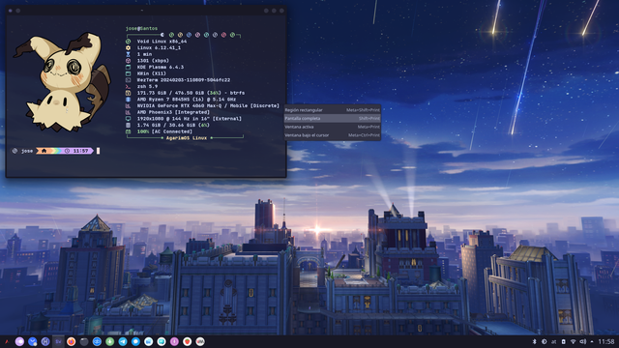Viewport: 619px width, 348px height.
Task: Open Wi-Fi network tray icon
Action: coord(573,341)
